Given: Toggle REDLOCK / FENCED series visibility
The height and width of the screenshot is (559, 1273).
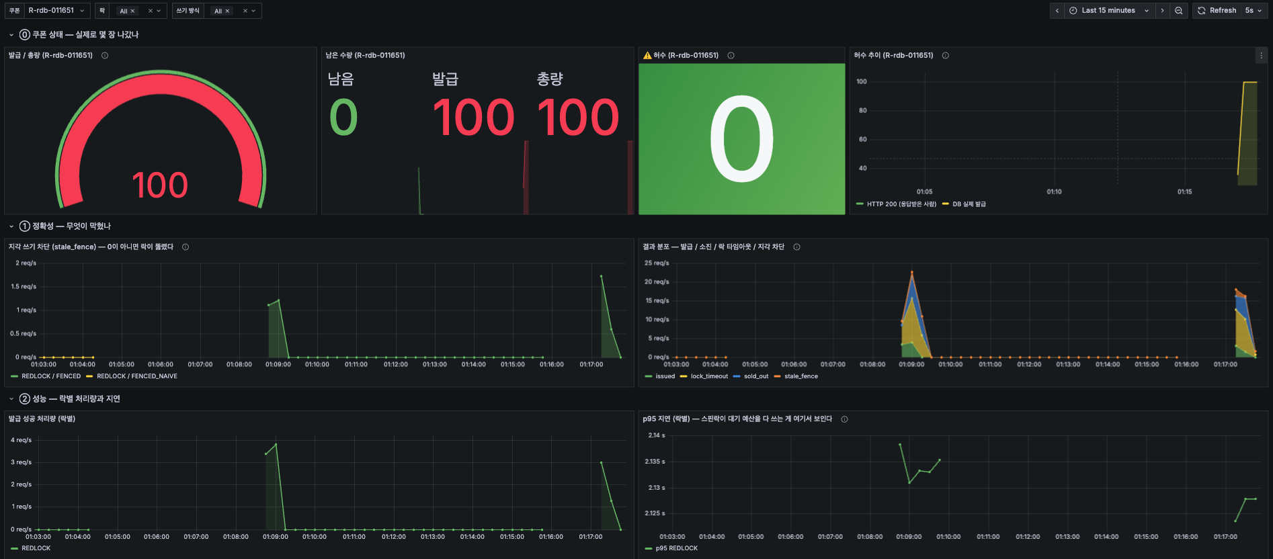Looking at the screenshot, I should point(51,376).
